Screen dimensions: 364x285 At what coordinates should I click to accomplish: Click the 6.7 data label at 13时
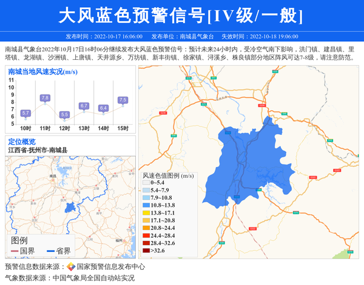click(x=84, y=106)
